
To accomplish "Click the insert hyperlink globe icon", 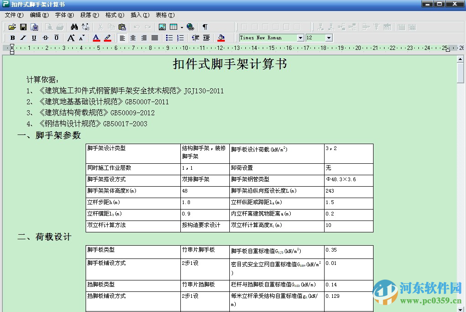I will pos(190,27).
